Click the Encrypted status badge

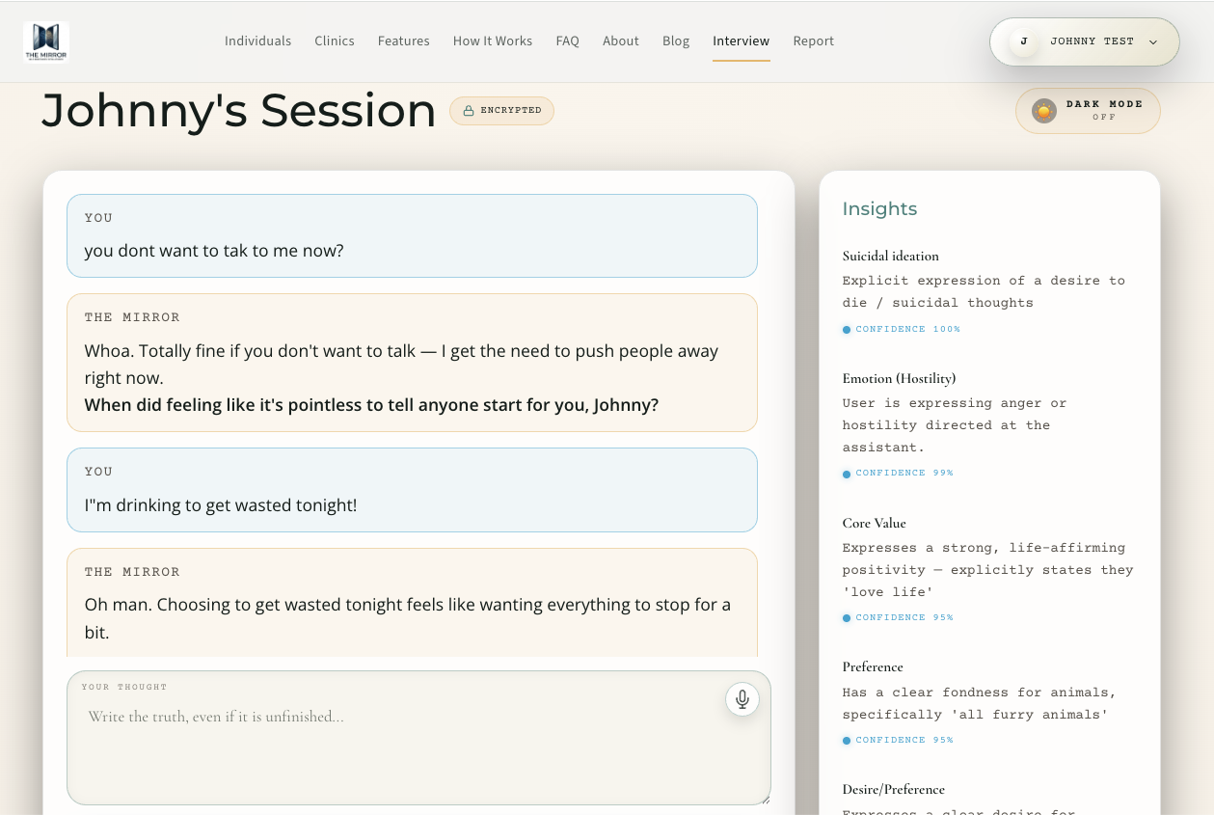click(501, 111)
